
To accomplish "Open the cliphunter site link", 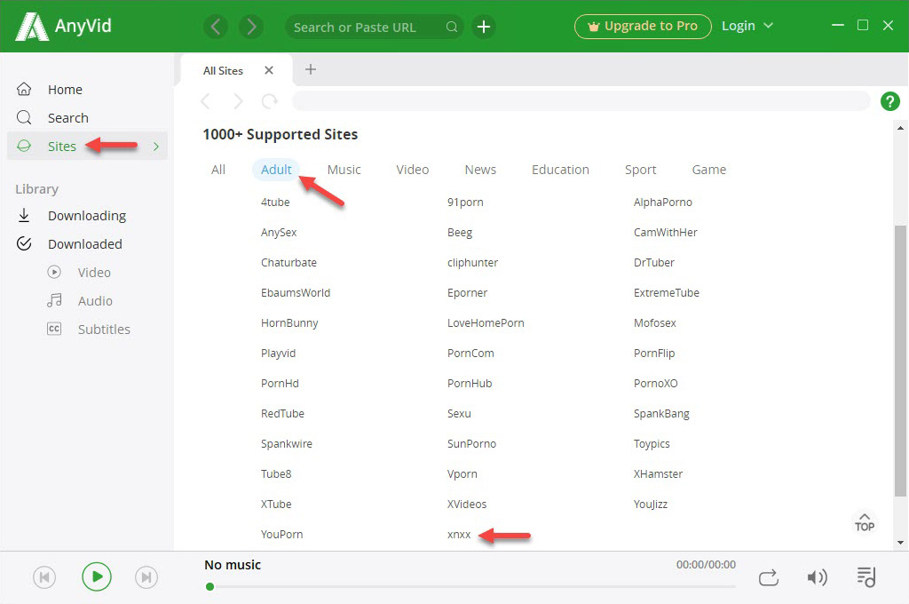I will pos(472,262).
